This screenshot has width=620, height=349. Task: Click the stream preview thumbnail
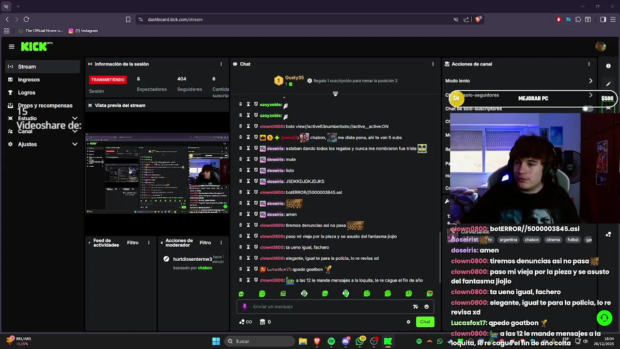click(x=157, y=173)
